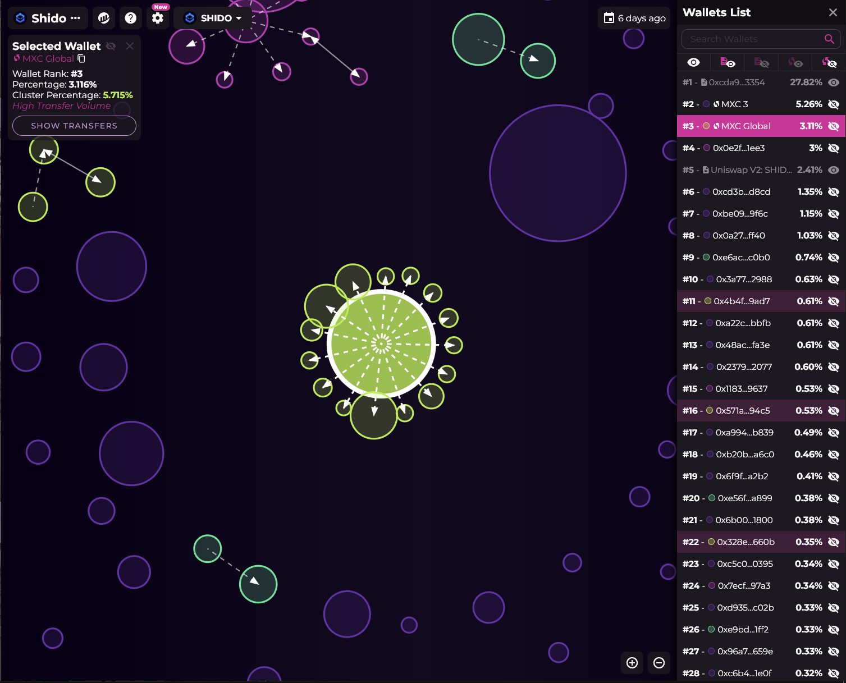Expand the SHIDO chain dropdown
The image size is (846, 683).
click(213, 18)
